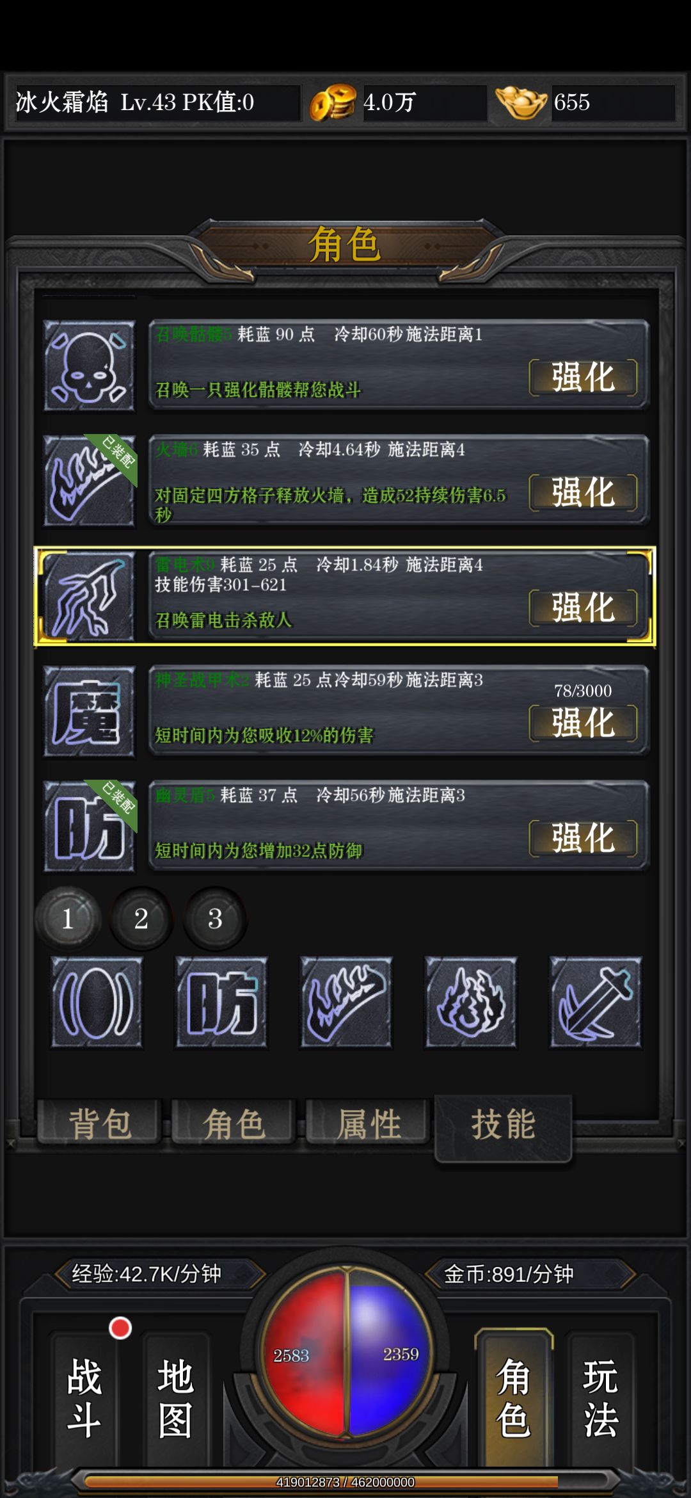Click the holy armor 魔 skill icon

pyautogui.click(x=89, y=711)
